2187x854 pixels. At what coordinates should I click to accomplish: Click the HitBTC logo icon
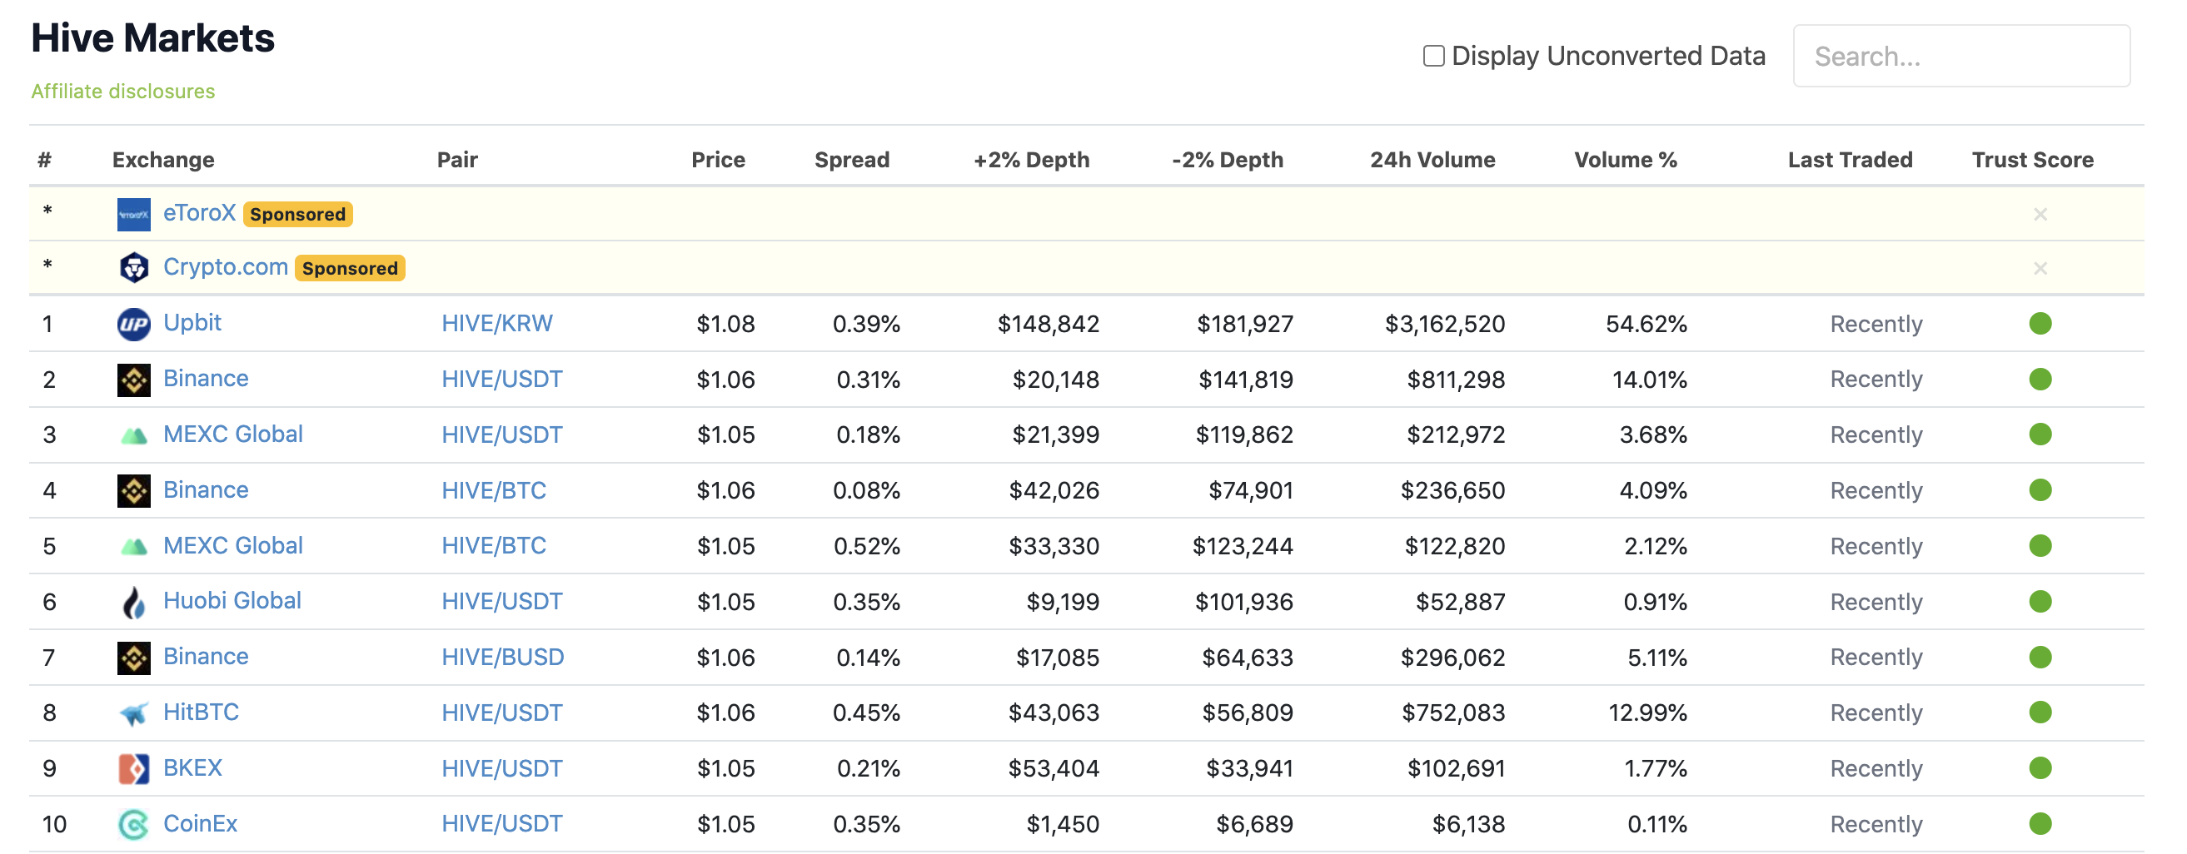point(133,713)
